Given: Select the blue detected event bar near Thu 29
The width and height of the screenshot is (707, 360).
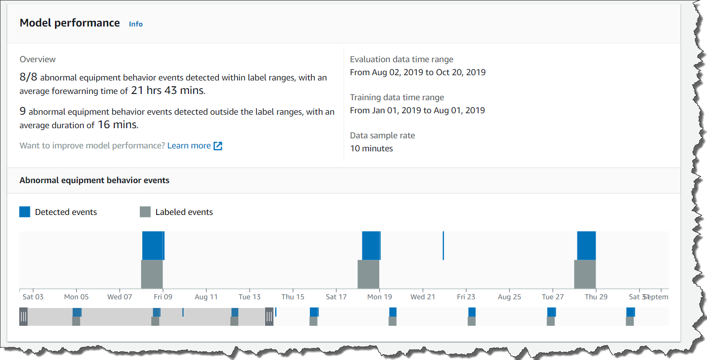Looking at the screenshot, I should pyautogui.click(x=587, y=245).
